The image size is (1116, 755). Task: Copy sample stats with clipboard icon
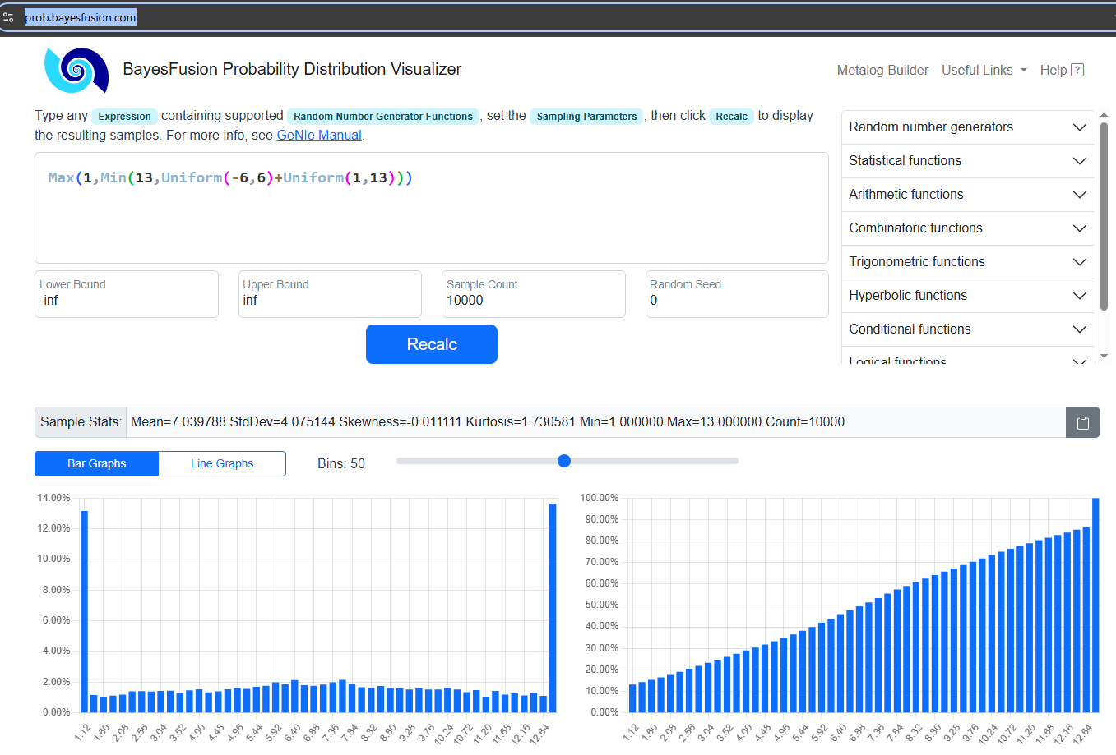[1082, 422]
